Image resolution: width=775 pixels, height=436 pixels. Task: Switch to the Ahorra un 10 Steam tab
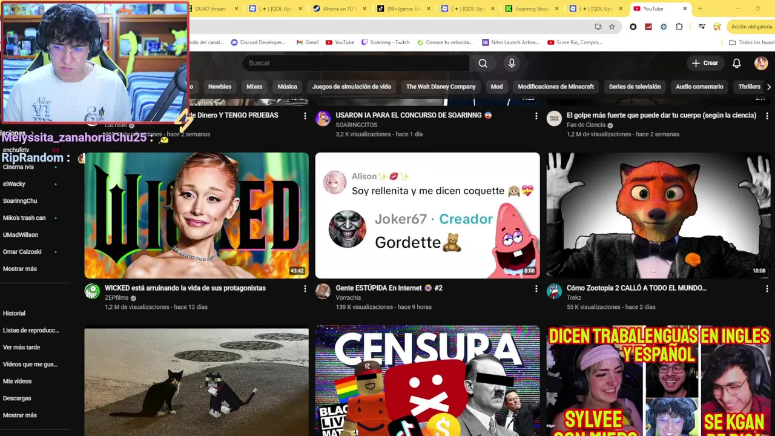click(339, 8)
